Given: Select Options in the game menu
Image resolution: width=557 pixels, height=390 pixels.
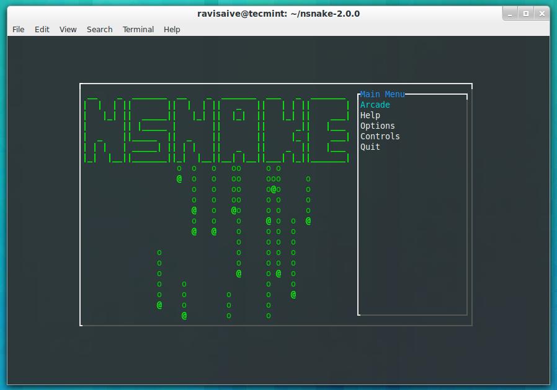Looking at the screenshot, I should tap(378, 126).
